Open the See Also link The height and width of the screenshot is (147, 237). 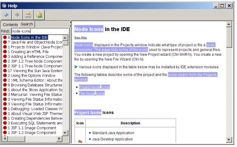(x=80, y=37)
